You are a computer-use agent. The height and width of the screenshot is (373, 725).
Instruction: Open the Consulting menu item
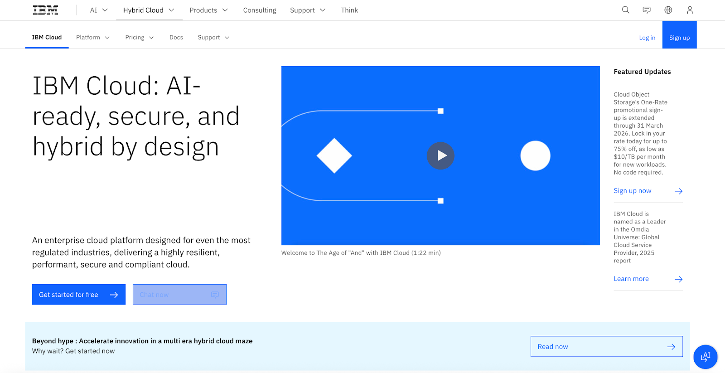point(260,10)
